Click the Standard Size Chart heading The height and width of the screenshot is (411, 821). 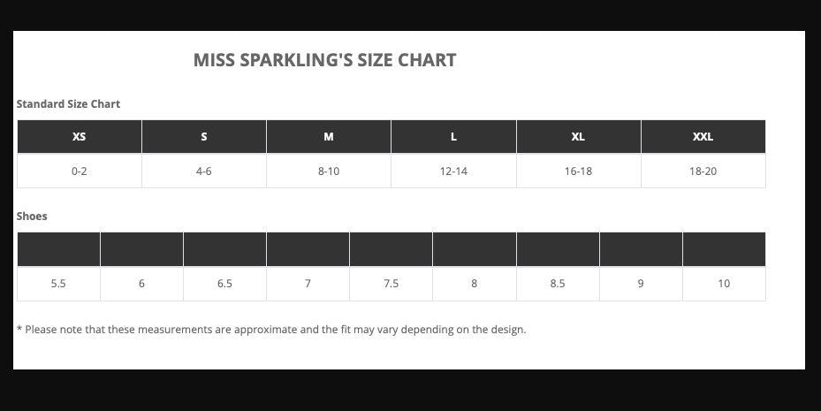[x=68, y=103]
